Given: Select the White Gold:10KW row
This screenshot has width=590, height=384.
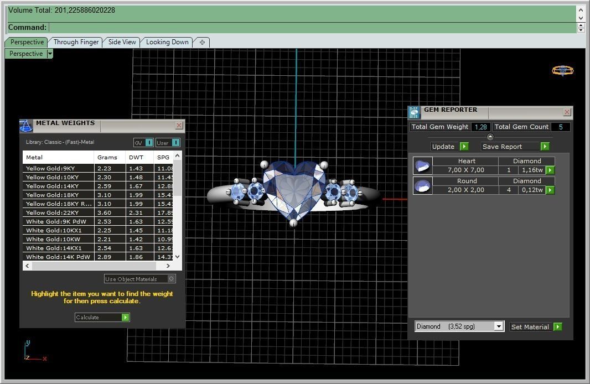Looking at the screenshot, I should 98,239.
